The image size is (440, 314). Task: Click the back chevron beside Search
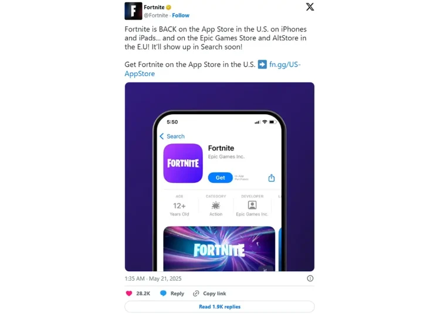point(162,136)
